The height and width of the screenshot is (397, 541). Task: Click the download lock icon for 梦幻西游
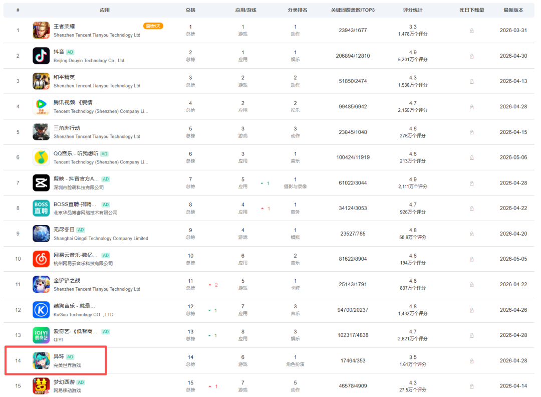click(x=472, y=386)
